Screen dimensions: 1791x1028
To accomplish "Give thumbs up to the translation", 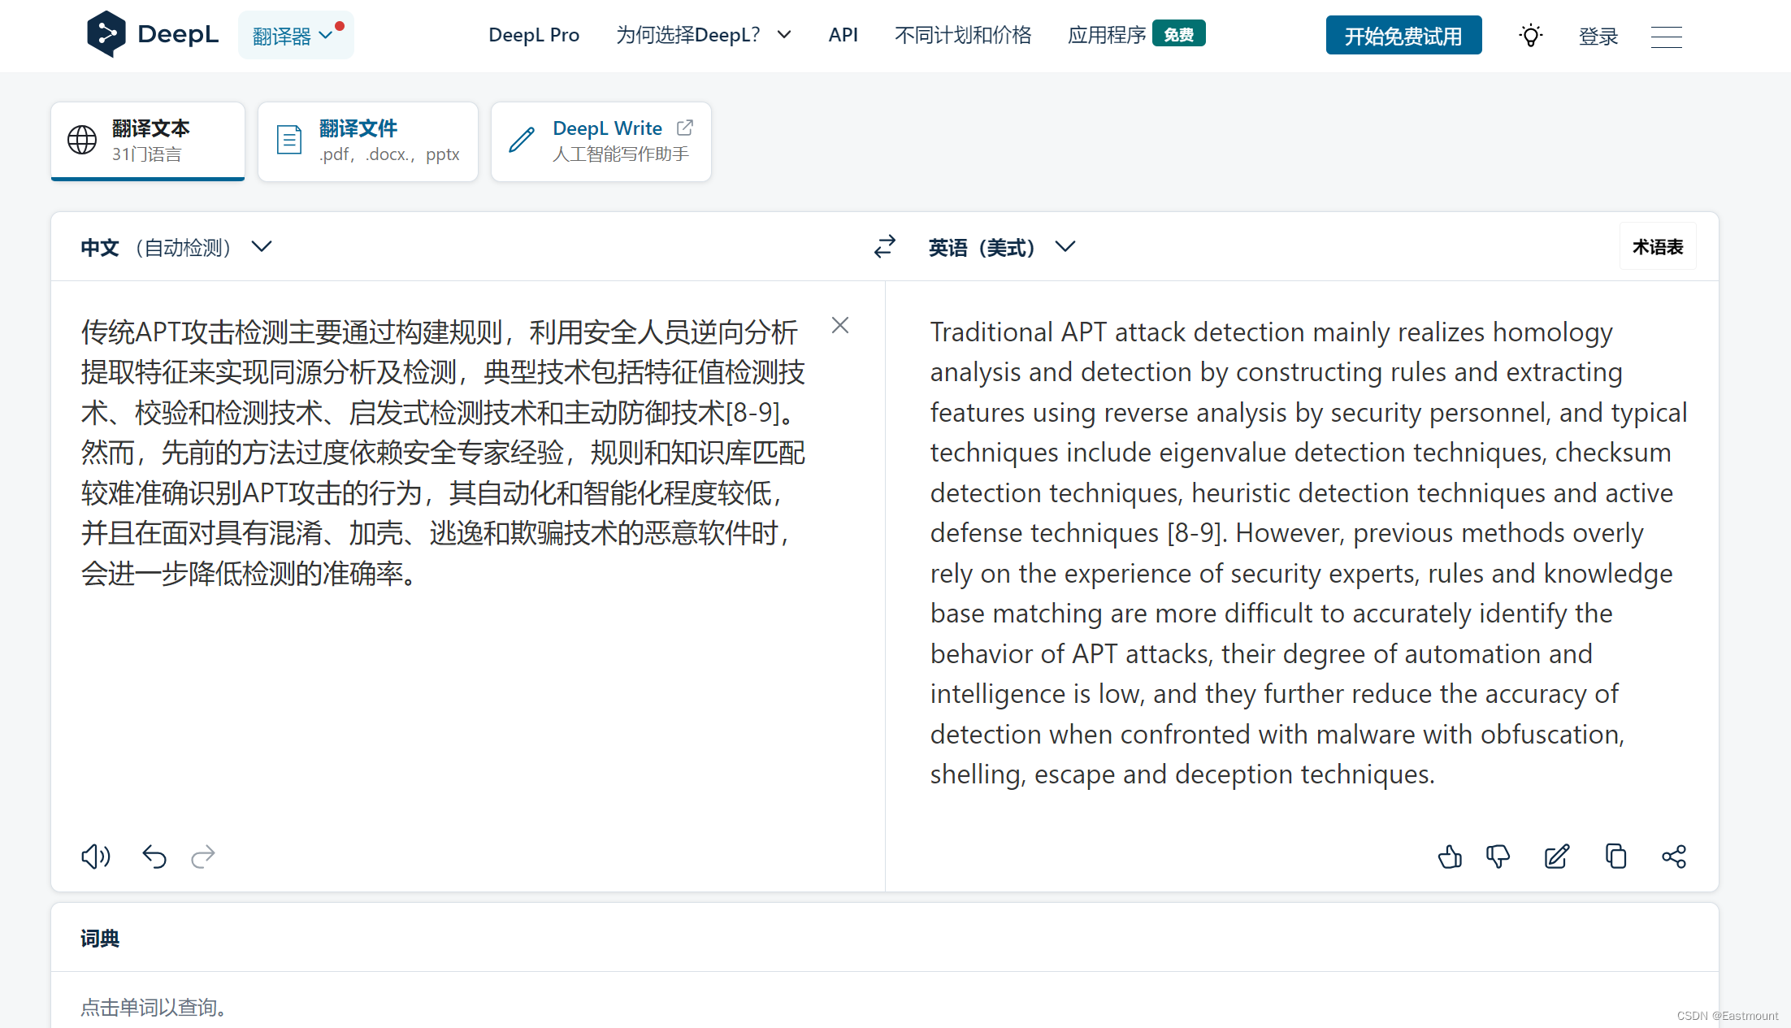I will pos(1450,857).
